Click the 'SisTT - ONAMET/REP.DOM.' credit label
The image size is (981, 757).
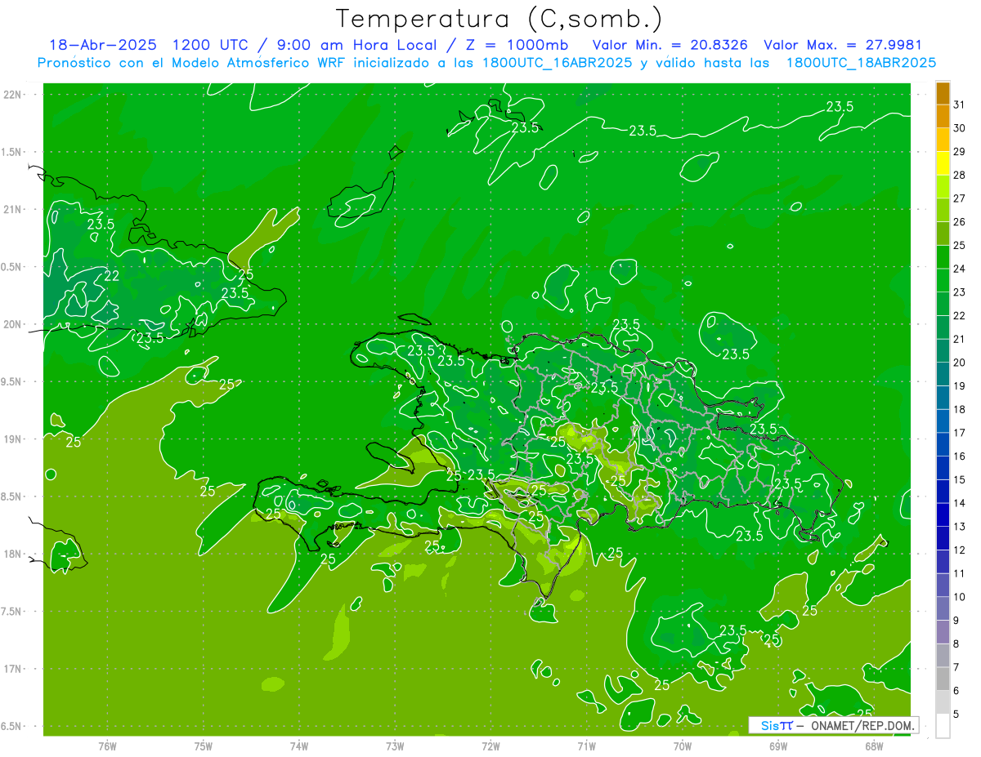834,725
